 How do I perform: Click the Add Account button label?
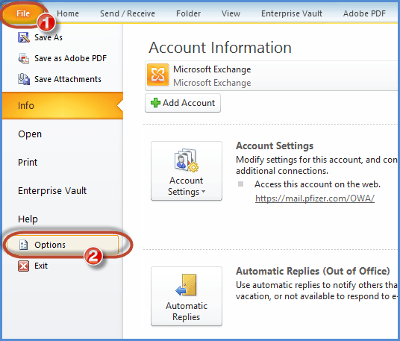click(x=189, y=103)
